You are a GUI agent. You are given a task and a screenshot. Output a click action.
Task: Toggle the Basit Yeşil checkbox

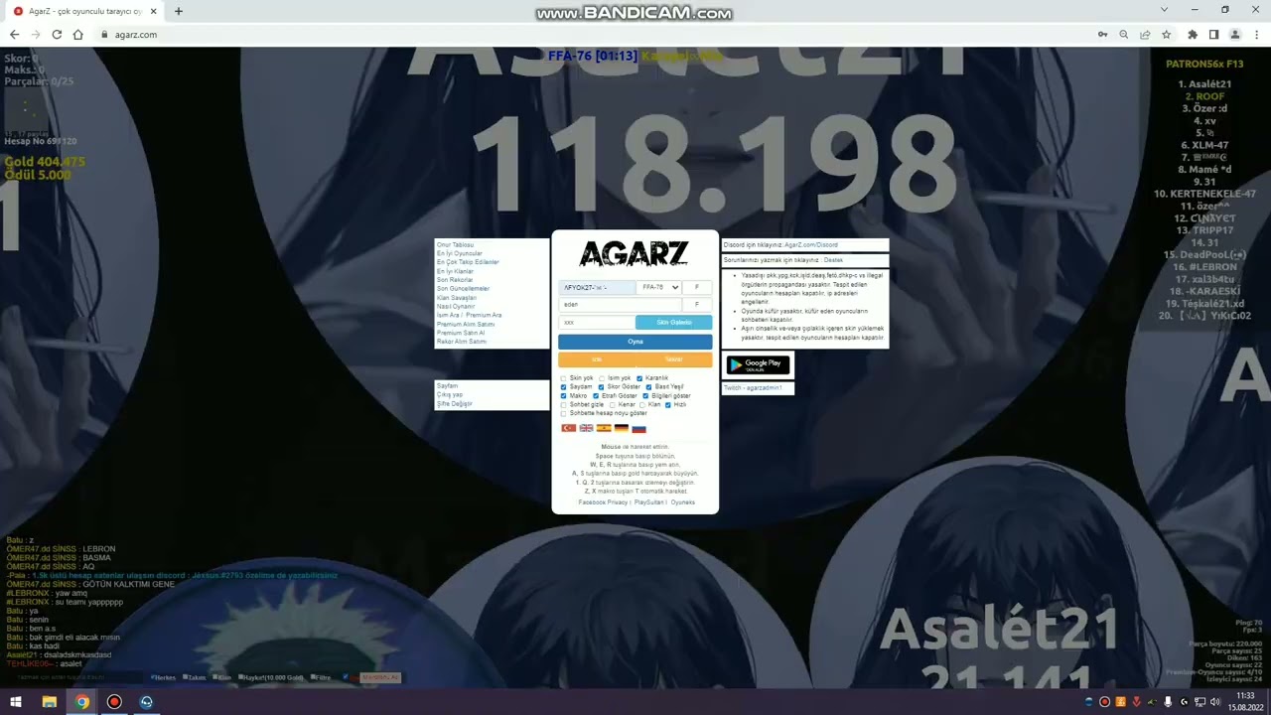coord(648,387)
